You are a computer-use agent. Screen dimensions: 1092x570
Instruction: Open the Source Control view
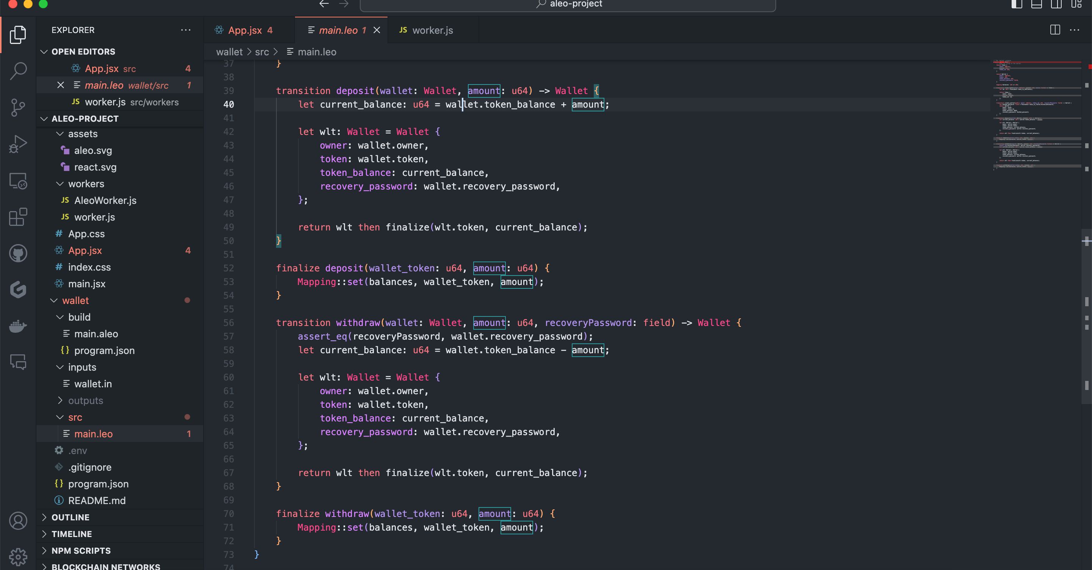click(x=18, y=107)
